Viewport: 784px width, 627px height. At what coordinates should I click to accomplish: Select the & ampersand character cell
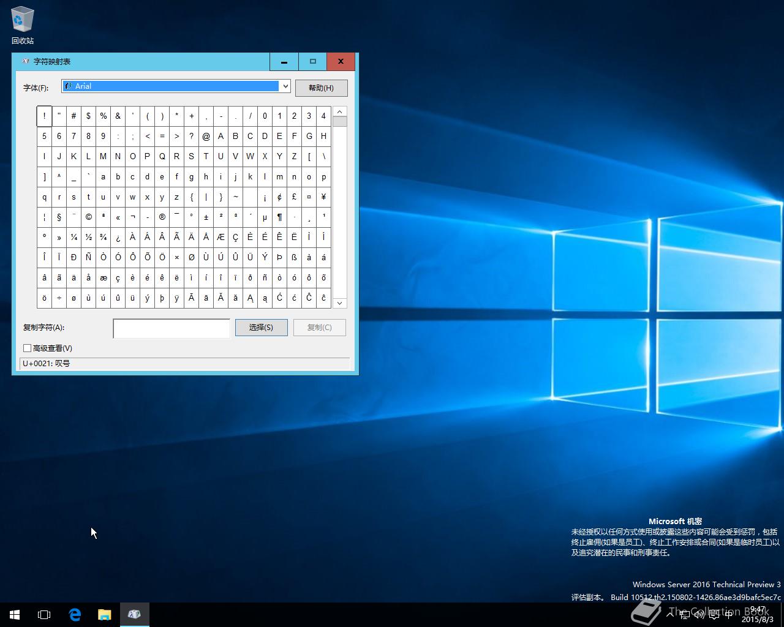(118, 116)
